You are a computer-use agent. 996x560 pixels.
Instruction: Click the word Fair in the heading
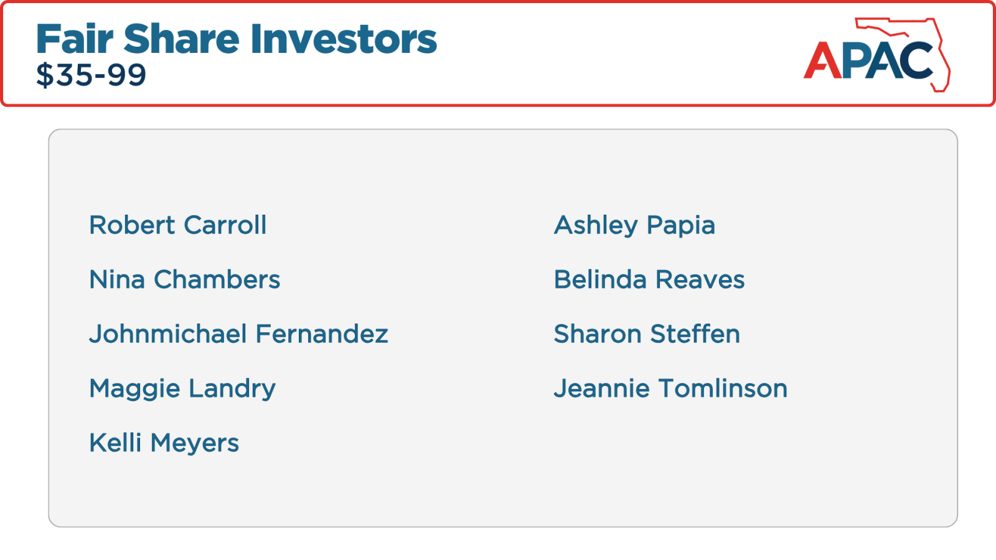point(75,39)
